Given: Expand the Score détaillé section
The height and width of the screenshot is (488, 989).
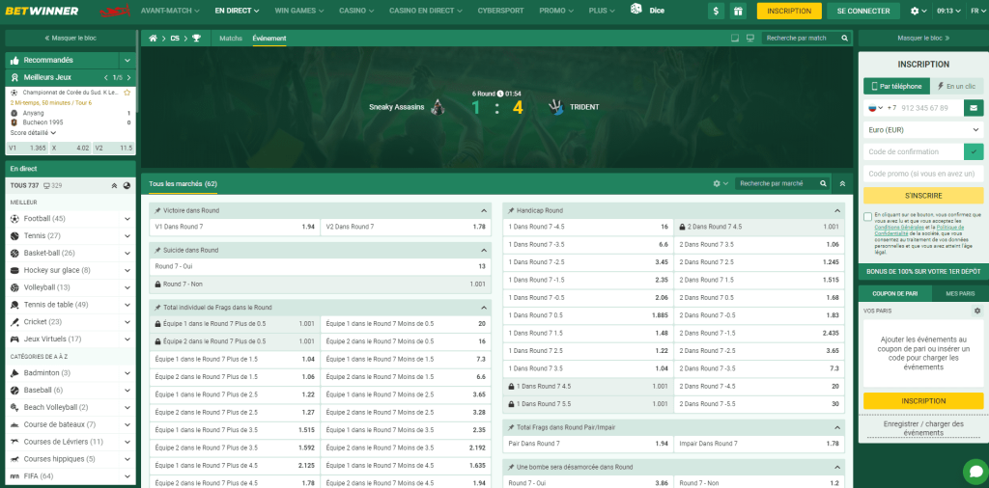Looking at the screenshot, I should coord(33,133).
